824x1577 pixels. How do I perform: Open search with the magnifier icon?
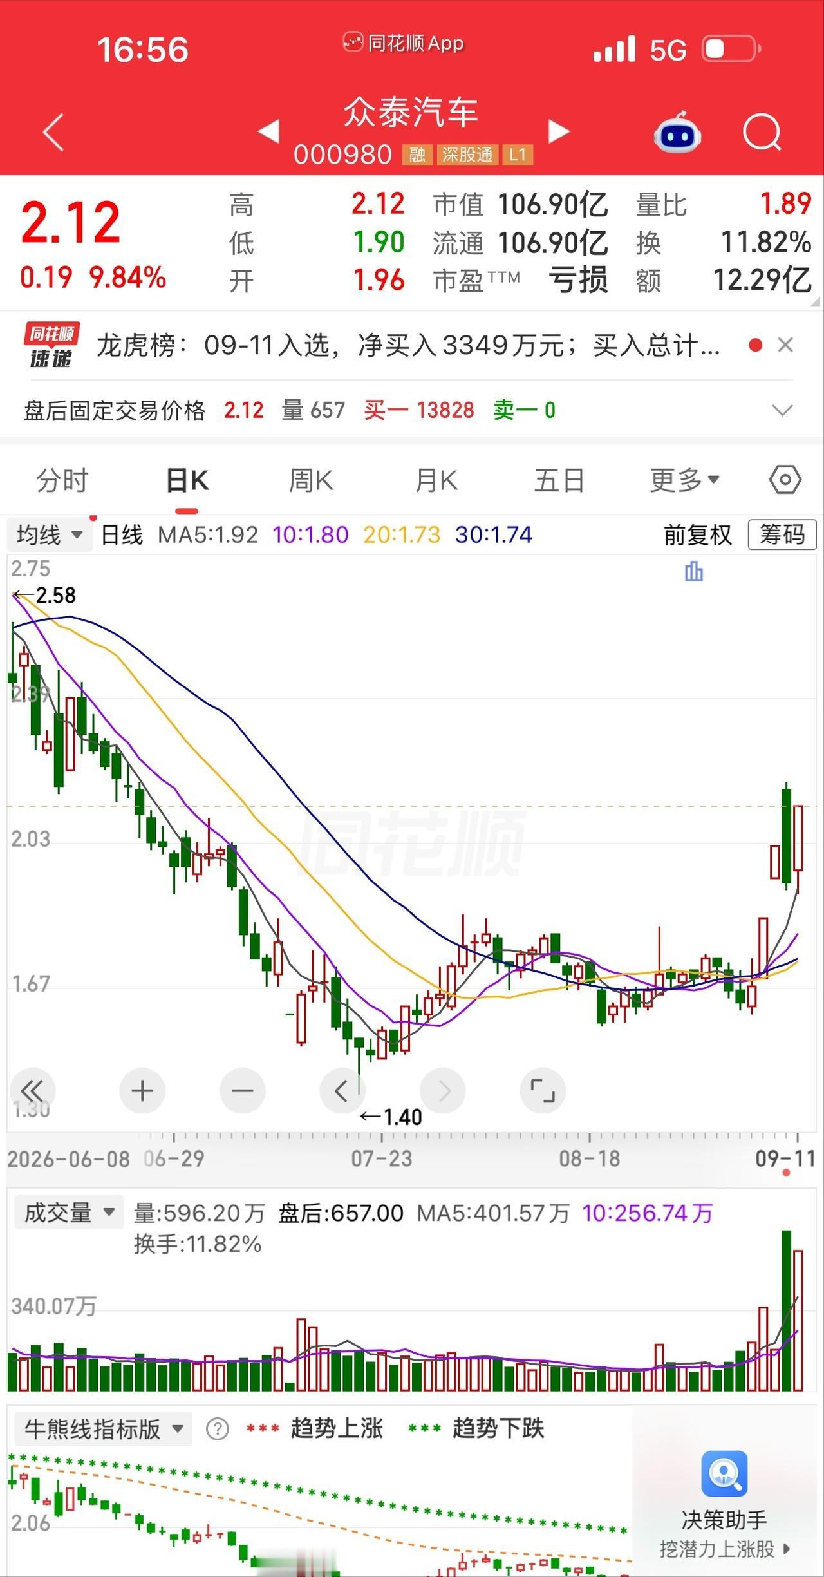[x=762, y=133]
